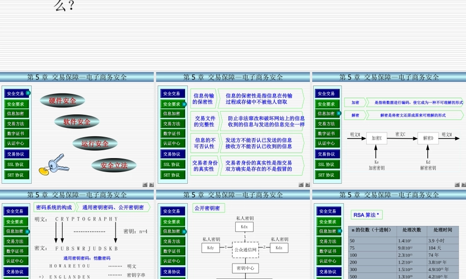The image size is (466, 279).
Task: Open the SET 协议 section
Action: tap(16, 174)
